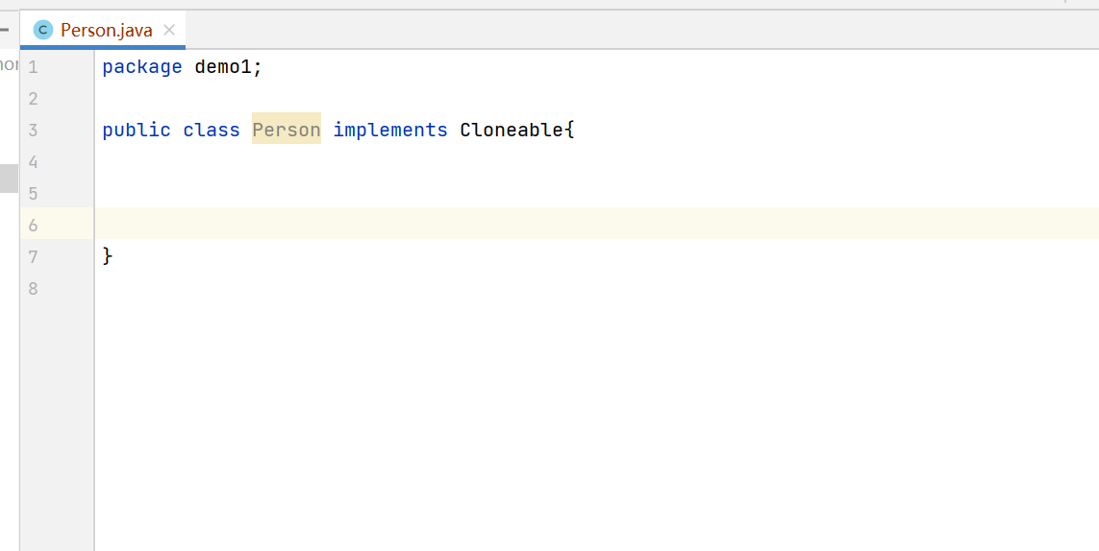Click the implements keyword
The image size is (1099, 551).
tap(390, 131)
